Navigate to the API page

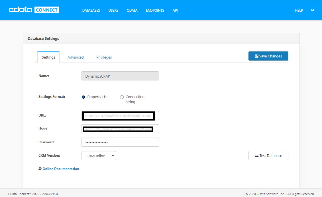(x=175, y=11)
